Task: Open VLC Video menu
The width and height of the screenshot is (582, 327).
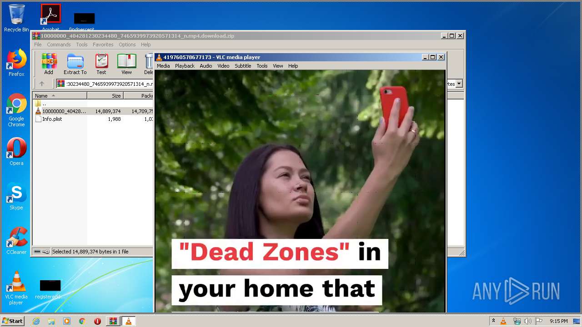Action: coord(223,66)
